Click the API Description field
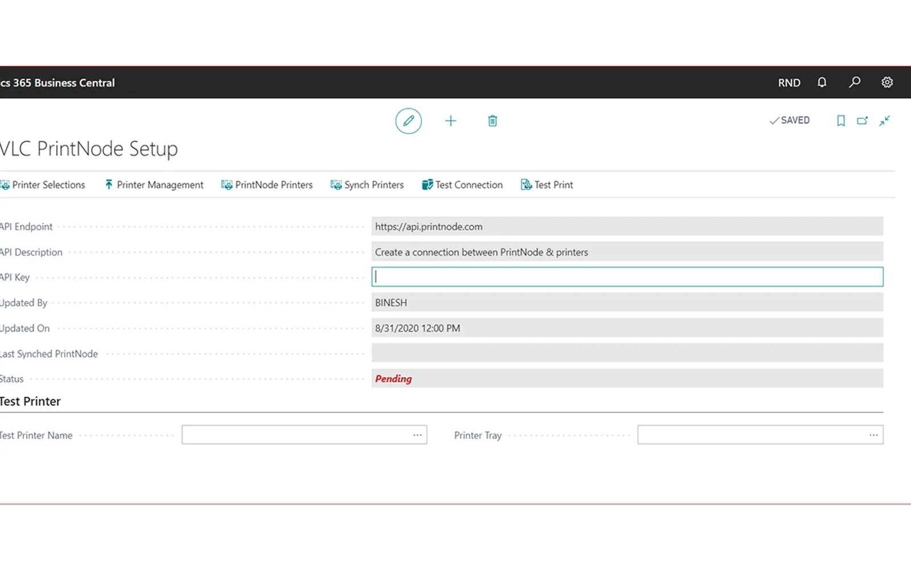Screen dimensions: 911x569 tap(627, 251)
